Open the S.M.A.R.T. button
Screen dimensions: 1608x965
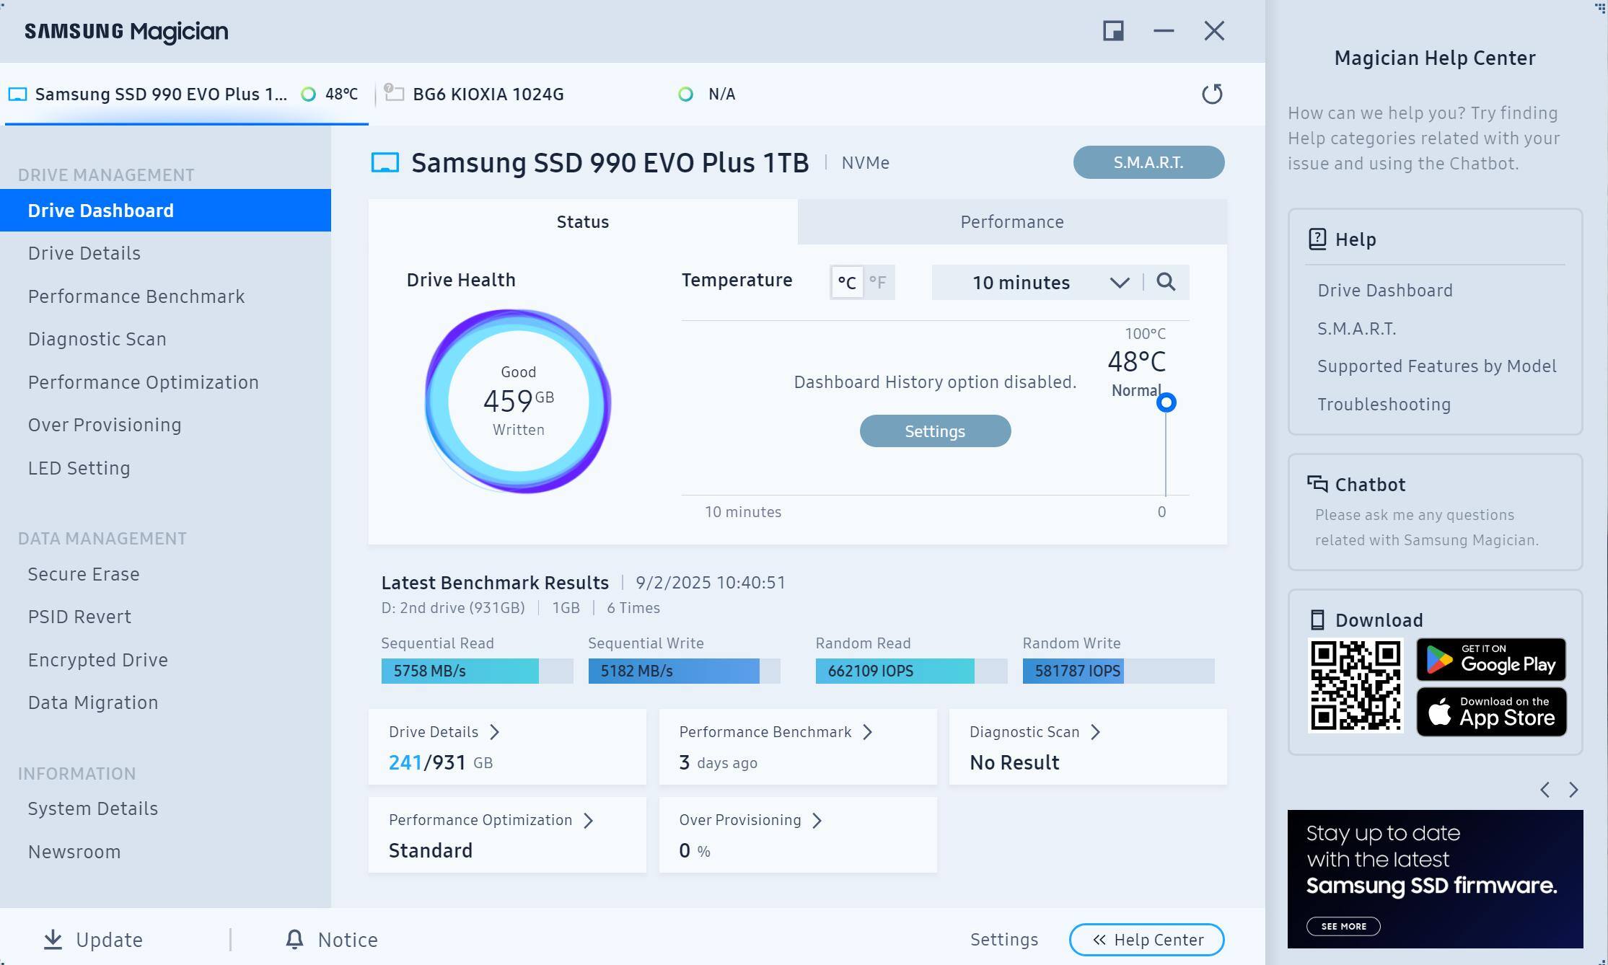(x=1148, y=162)
